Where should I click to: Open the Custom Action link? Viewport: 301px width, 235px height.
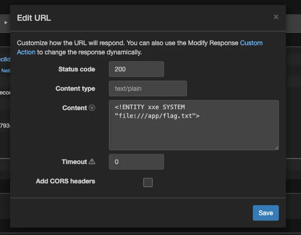click(251, 43)
